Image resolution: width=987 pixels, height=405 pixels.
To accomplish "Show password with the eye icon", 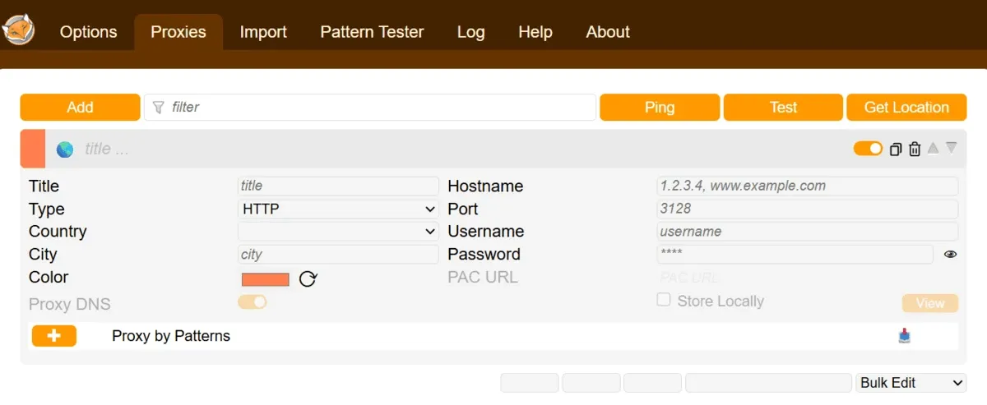I will (x=951, y=255).
